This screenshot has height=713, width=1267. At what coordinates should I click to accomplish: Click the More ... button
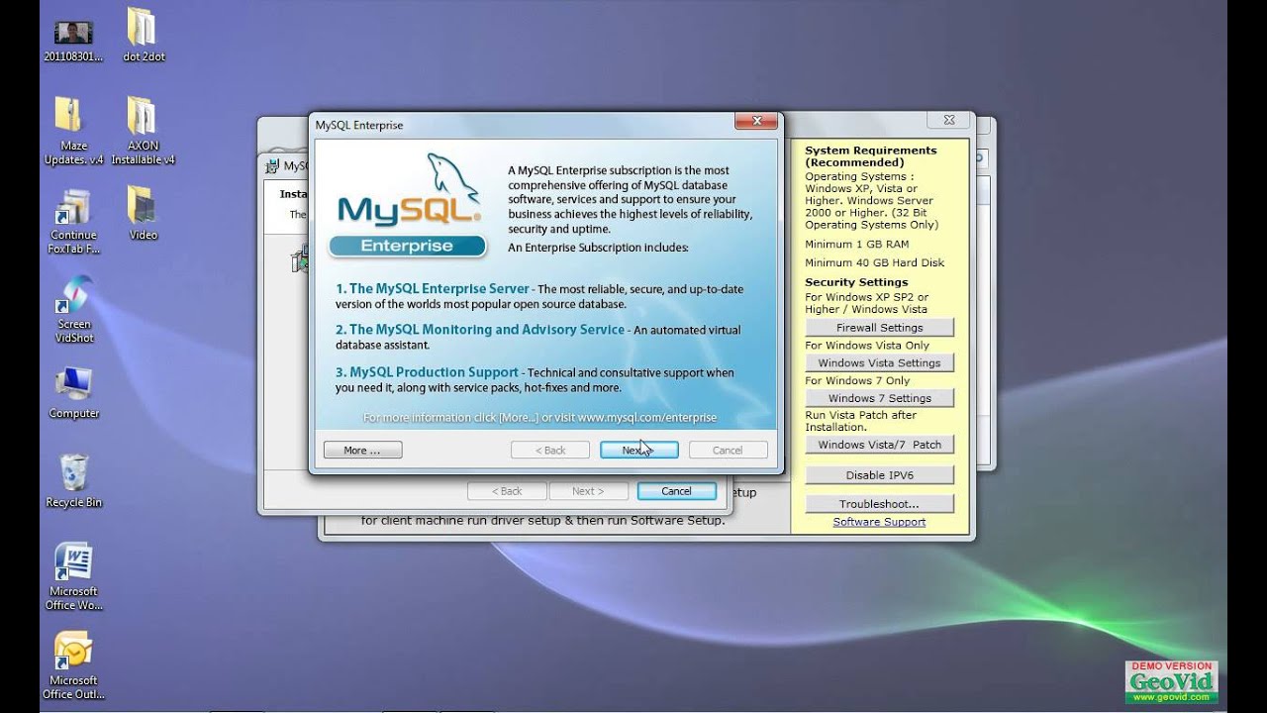coord(362,450)
